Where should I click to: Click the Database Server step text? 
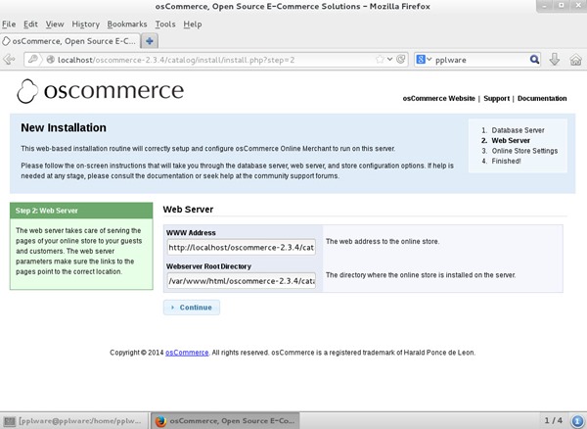pyautogui.click(x=518, y=130)
